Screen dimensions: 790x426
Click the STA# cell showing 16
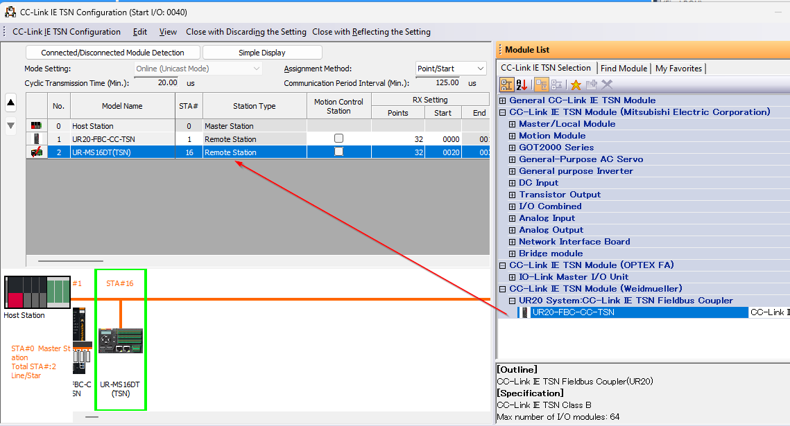tap(189, 152)
